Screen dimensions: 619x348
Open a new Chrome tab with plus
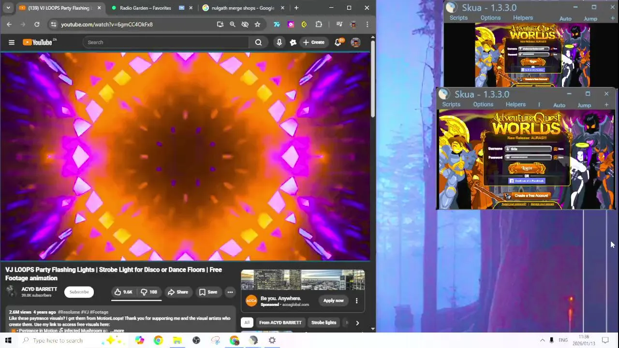pos(296,8)
